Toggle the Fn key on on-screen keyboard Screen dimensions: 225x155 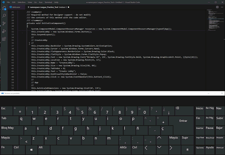point(6,150)
